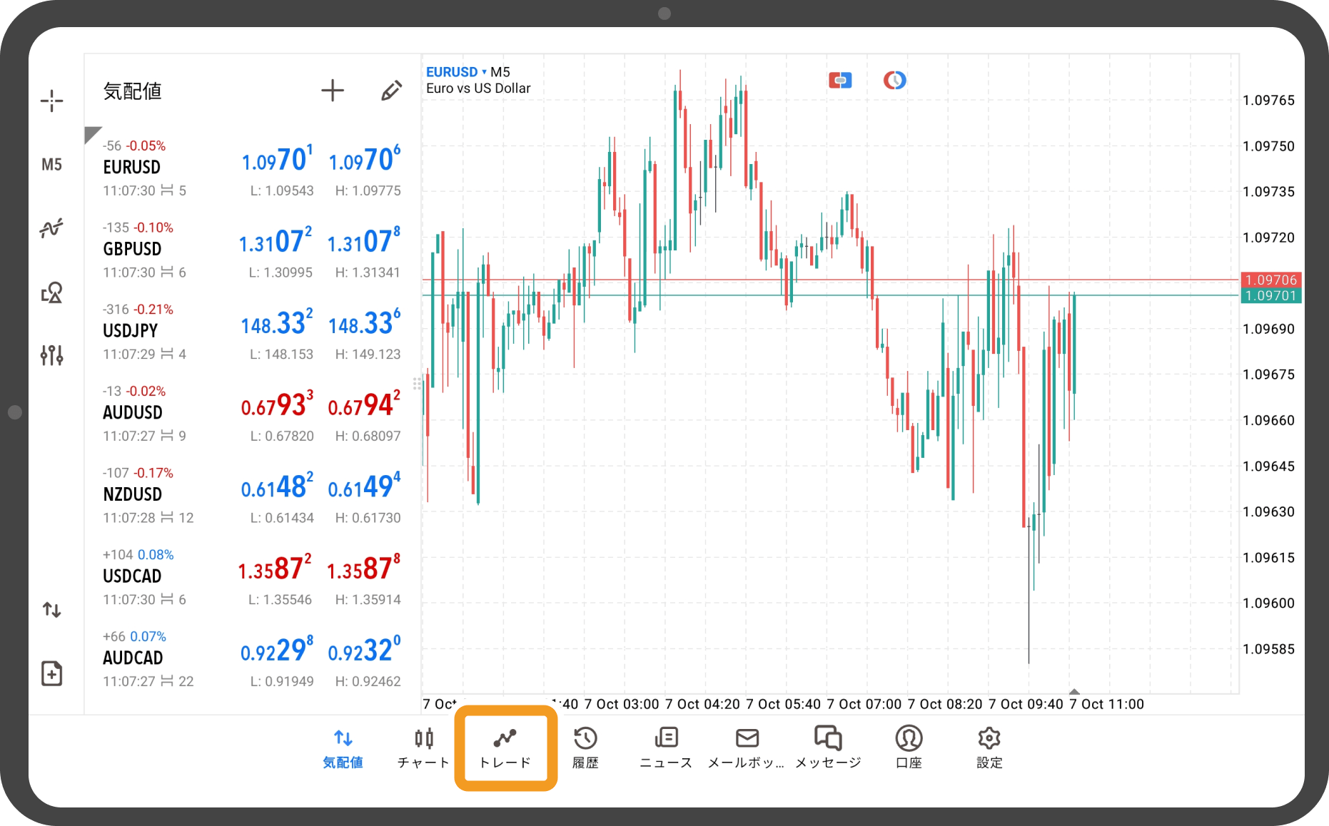The image size is (1329, 826).
Task: Click the bid price line label 1.09701
Action: click(1270, 296)
